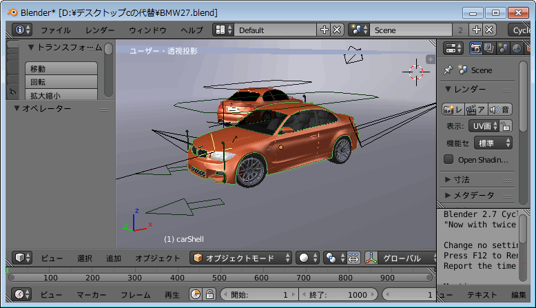The width and height of the screenshot is (536, 308).
Task: Open the timeline フレーム menu
Action: point(135,295)
